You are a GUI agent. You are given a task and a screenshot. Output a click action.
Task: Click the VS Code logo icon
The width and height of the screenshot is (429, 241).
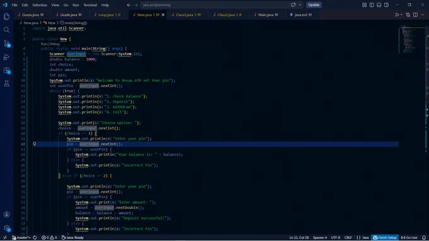tap(4, 4)
